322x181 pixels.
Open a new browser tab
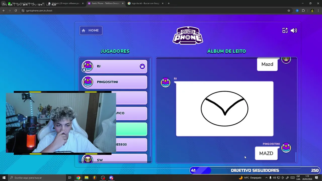(169, 4)
